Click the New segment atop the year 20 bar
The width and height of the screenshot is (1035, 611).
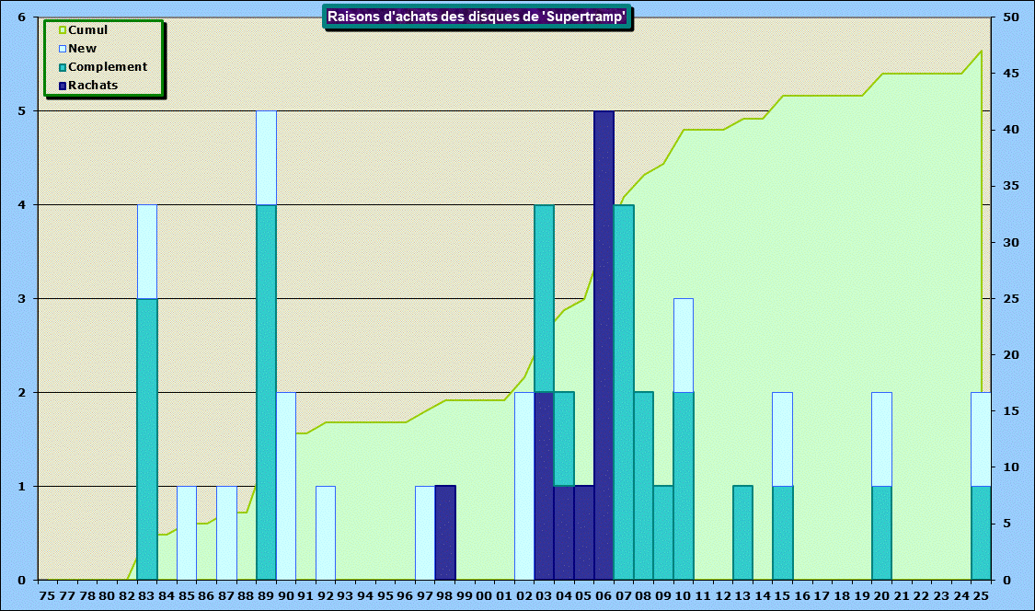(881, 439)
